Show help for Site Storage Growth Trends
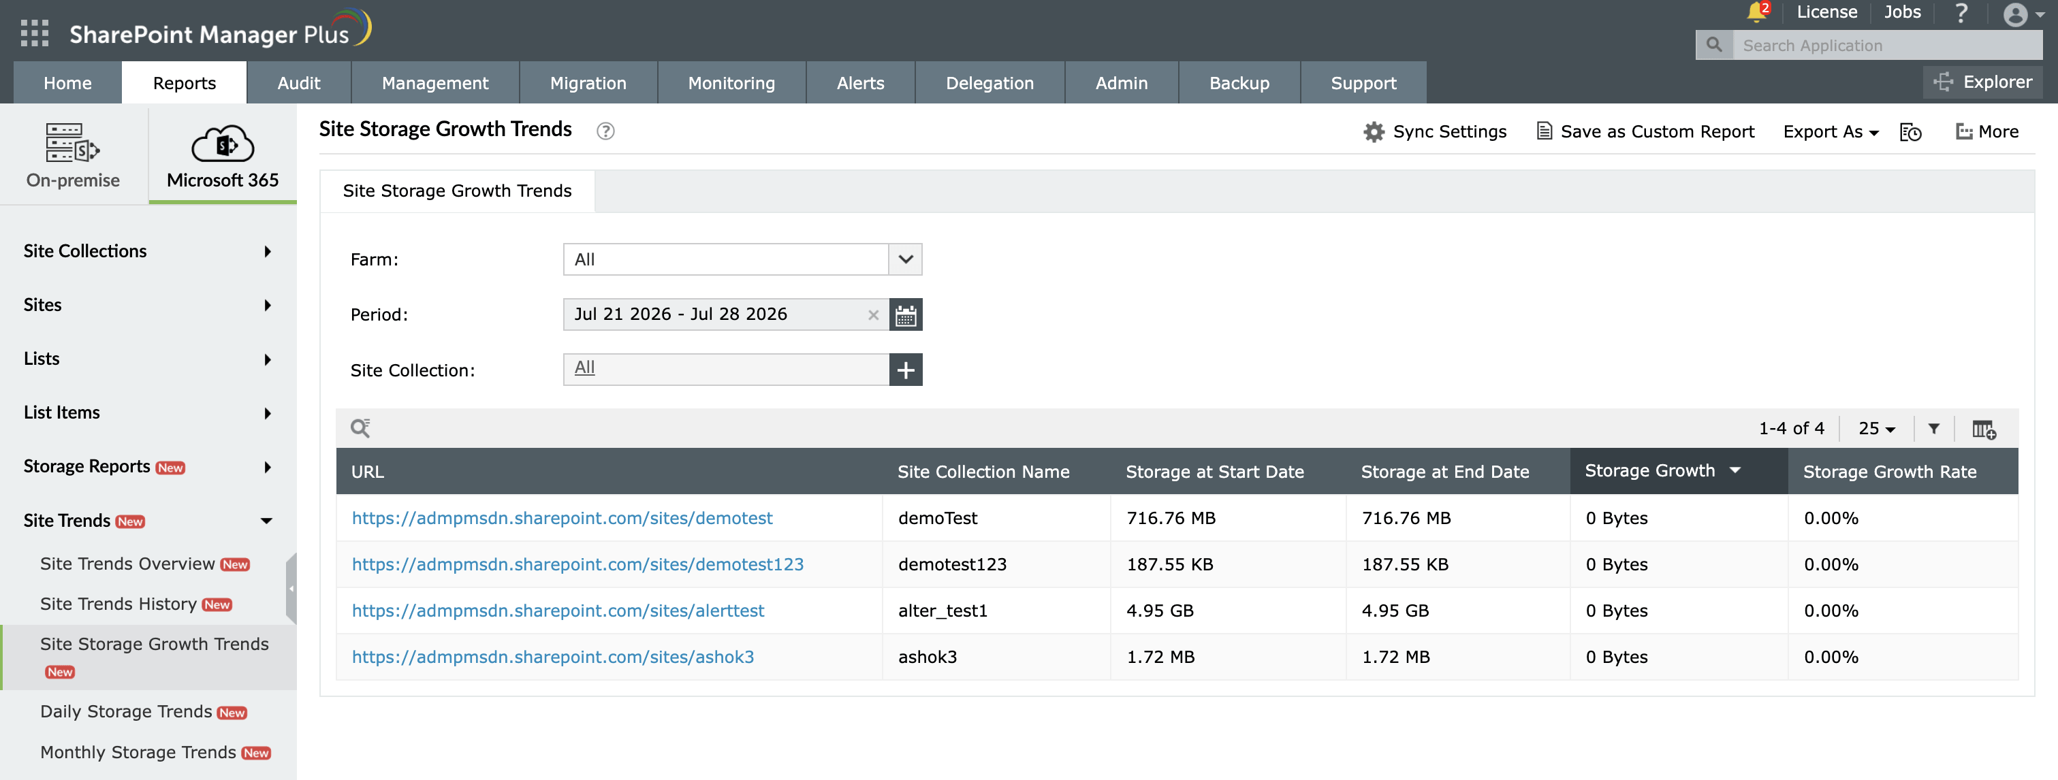 pos(605,131)
